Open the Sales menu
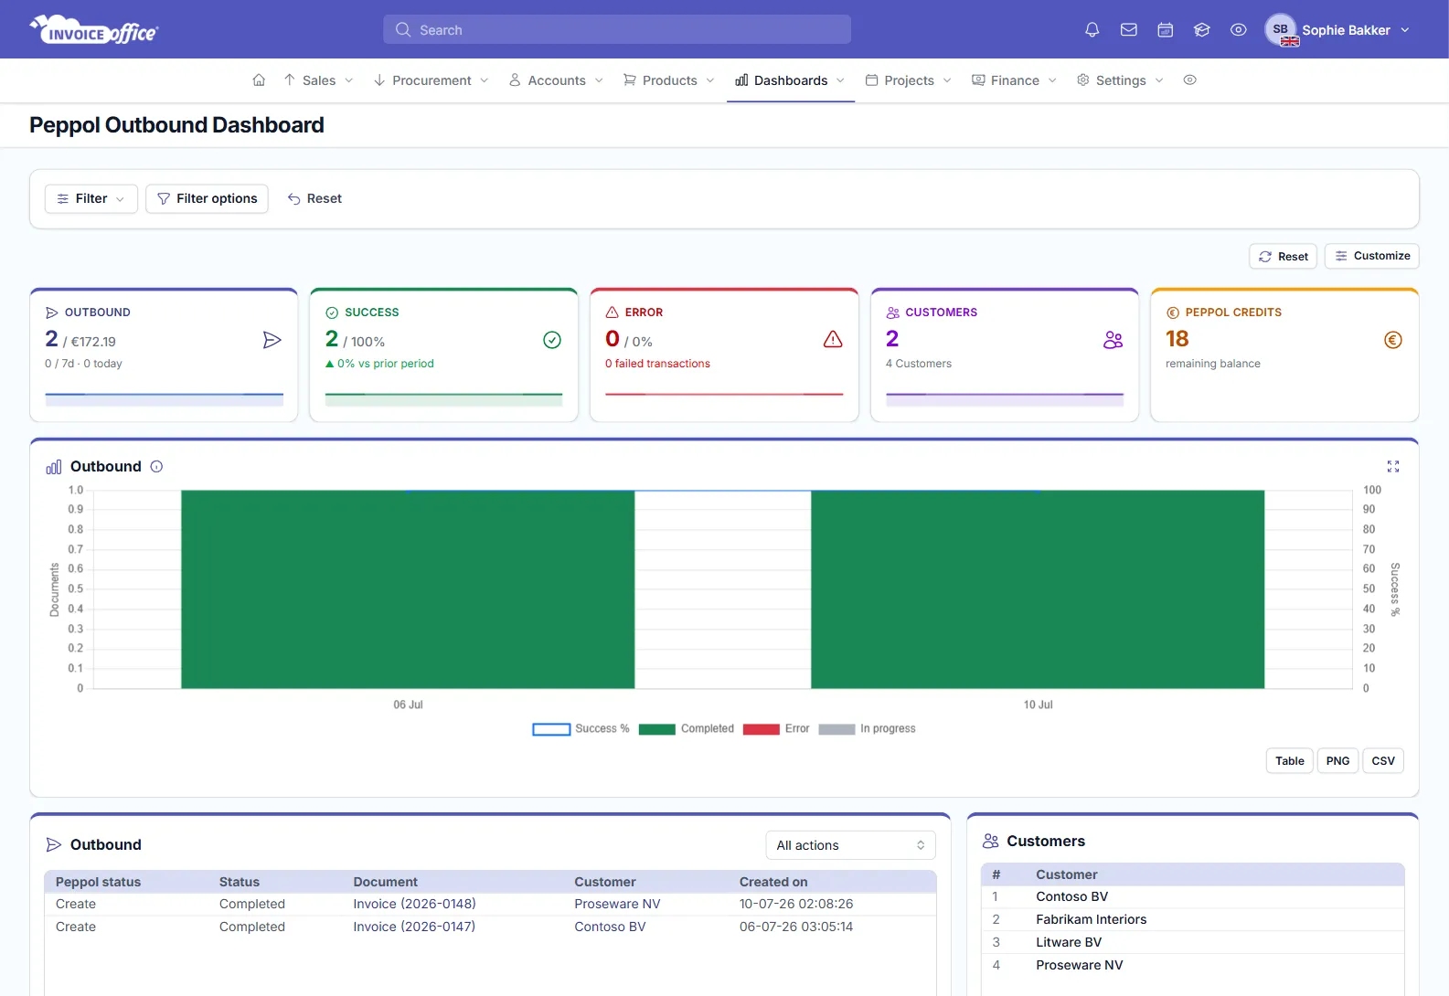This screenshot has width=1449, height=996. click(318, 80)
